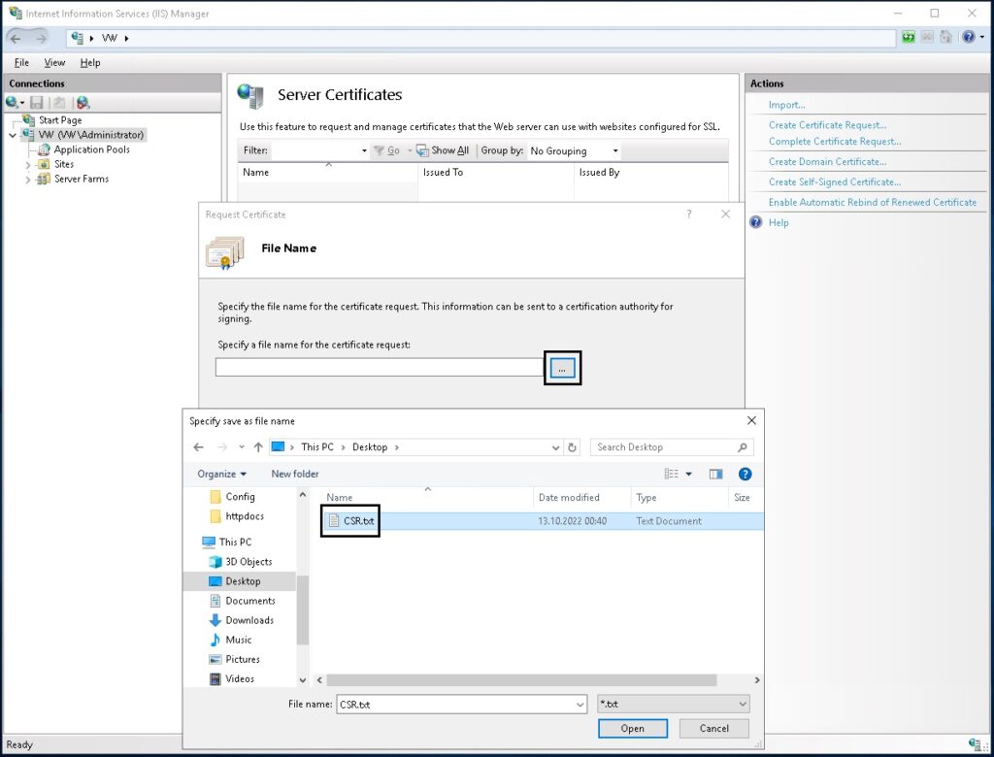Select Downloads in the navigation pane

tap(249, 620)
